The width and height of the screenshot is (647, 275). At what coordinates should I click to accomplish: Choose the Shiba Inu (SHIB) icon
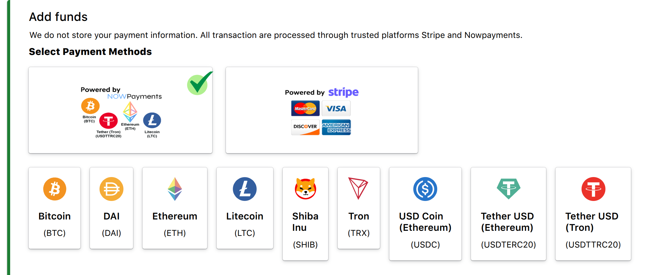[x=305, y=188]
